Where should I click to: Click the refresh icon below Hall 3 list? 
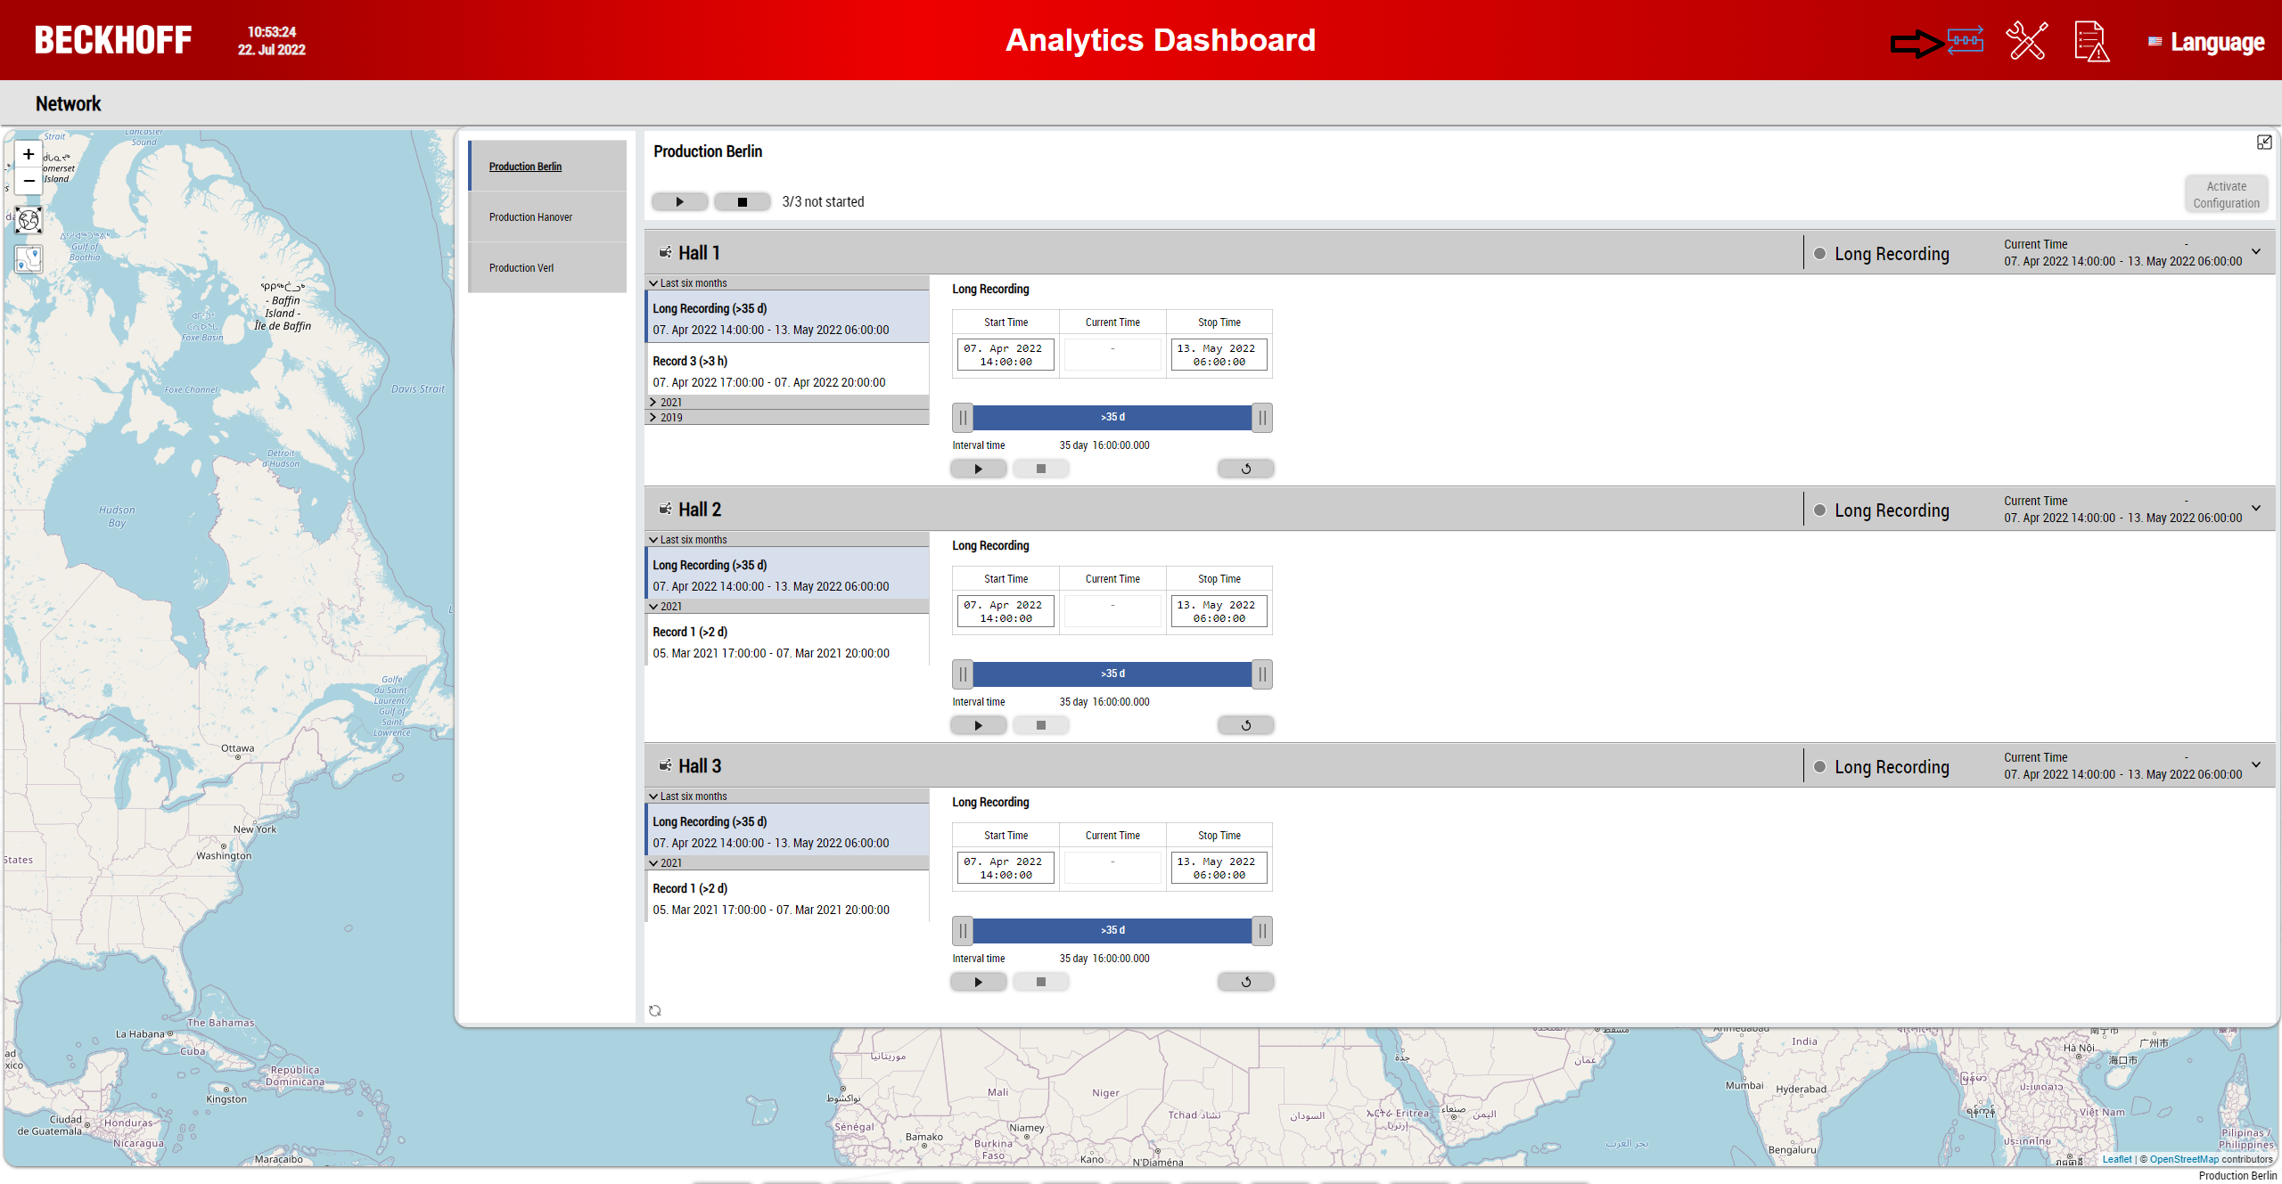657,1009
